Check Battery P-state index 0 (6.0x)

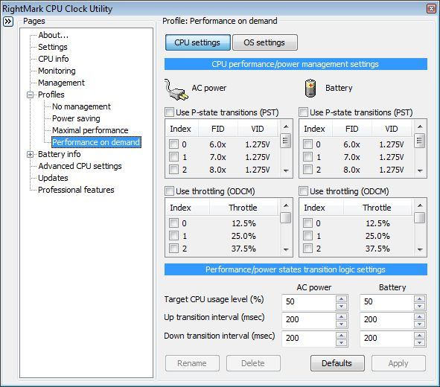point(307,144)
